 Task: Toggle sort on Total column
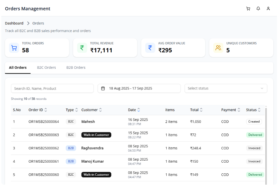click(x=201, y=110)
